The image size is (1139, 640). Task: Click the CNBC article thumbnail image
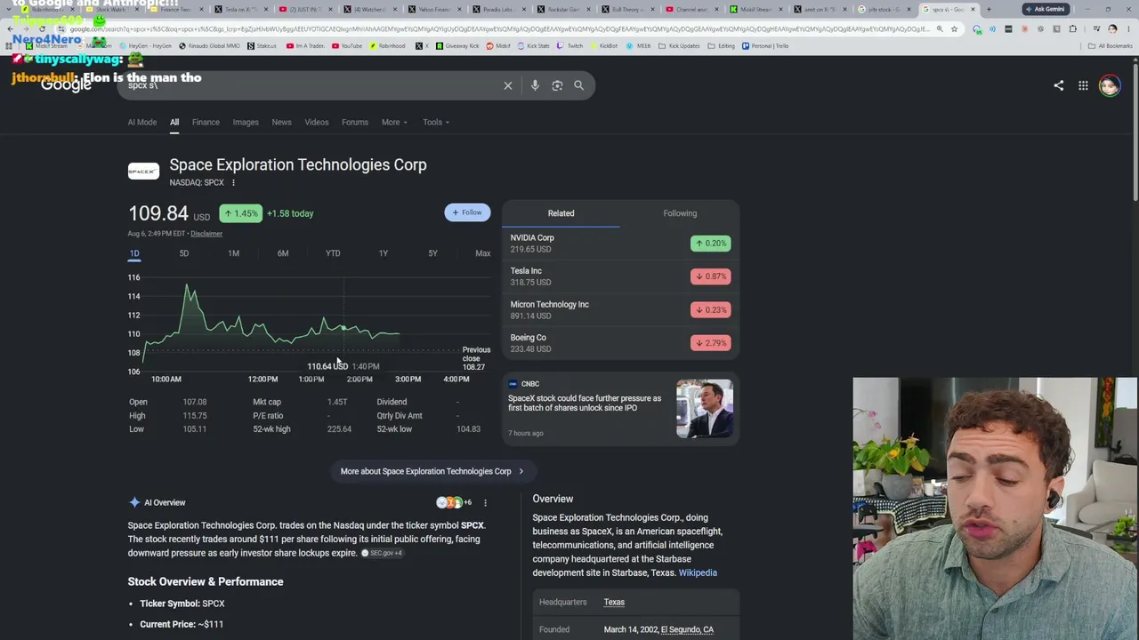coord(705,409)
